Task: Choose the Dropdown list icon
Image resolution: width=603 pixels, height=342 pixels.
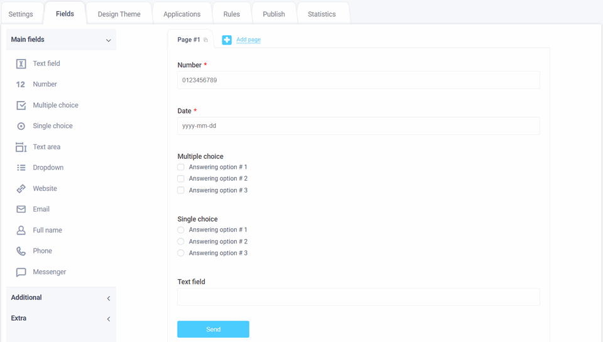Action: tap(21, 168)
